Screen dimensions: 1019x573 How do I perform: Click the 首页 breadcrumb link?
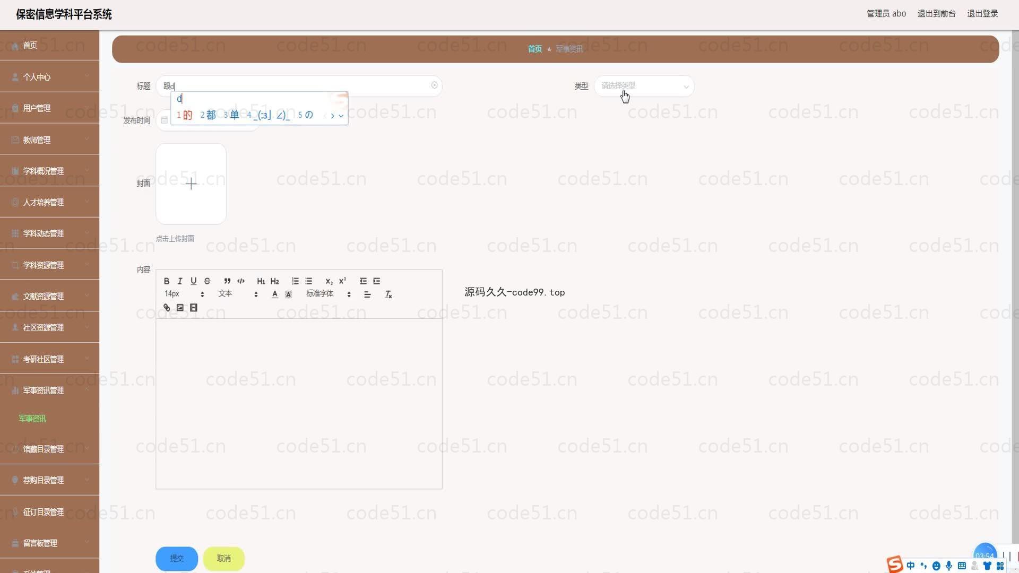[534, 49]
